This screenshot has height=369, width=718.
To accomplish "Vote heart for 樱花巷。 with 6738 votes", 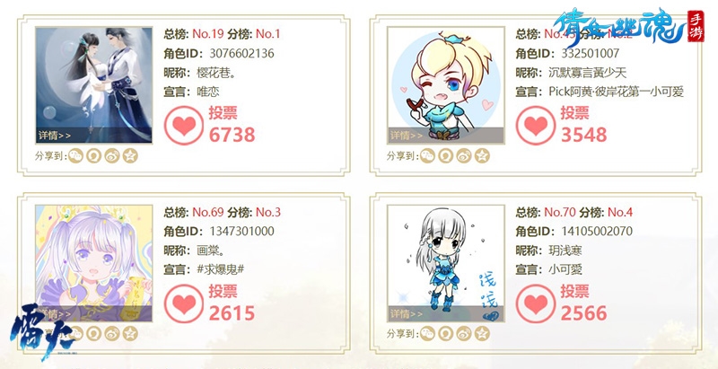I will tap(184, 126).
